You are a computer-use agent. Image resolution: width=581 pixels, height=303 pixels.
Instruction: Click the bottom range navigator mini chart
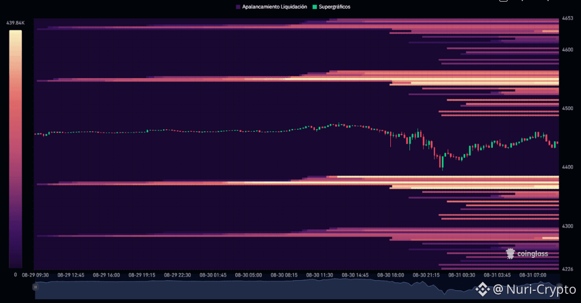point(296,289)
